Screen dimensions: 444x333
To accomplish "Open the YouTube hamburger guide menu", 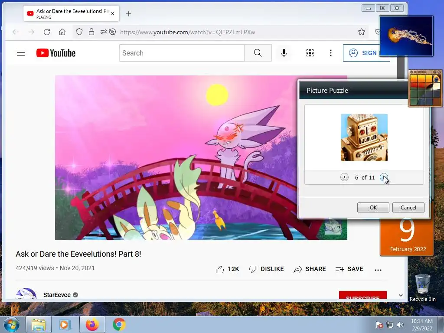I will [21, 53].
